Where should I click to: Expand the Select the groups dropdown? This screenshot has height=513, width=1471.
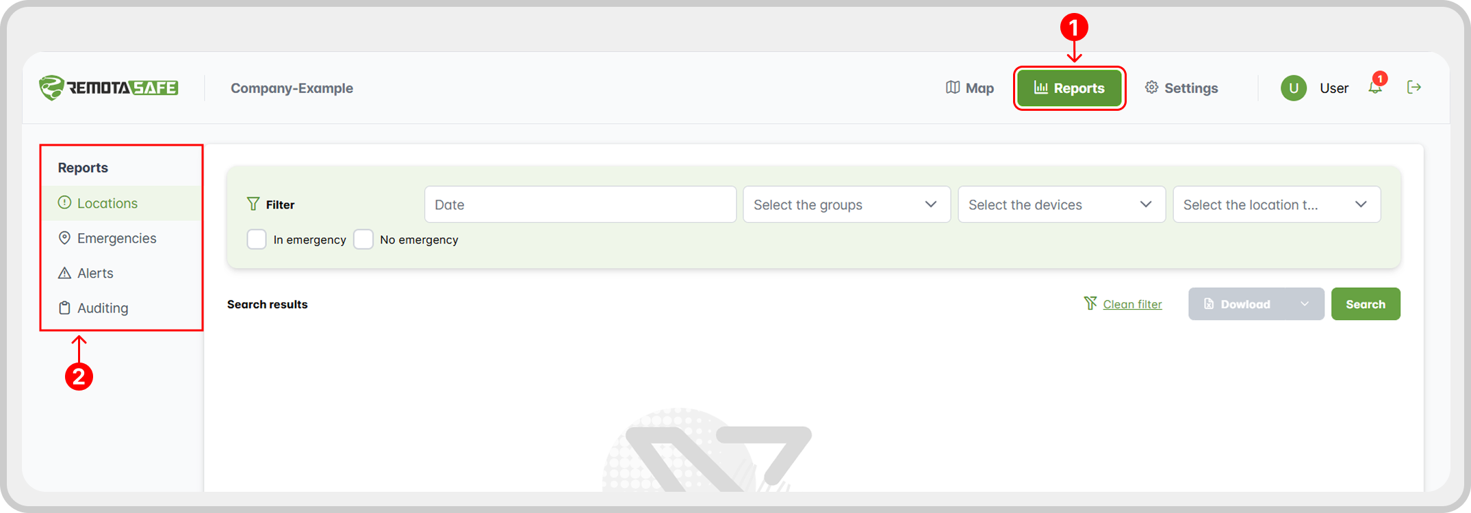(x=847, y=205)
